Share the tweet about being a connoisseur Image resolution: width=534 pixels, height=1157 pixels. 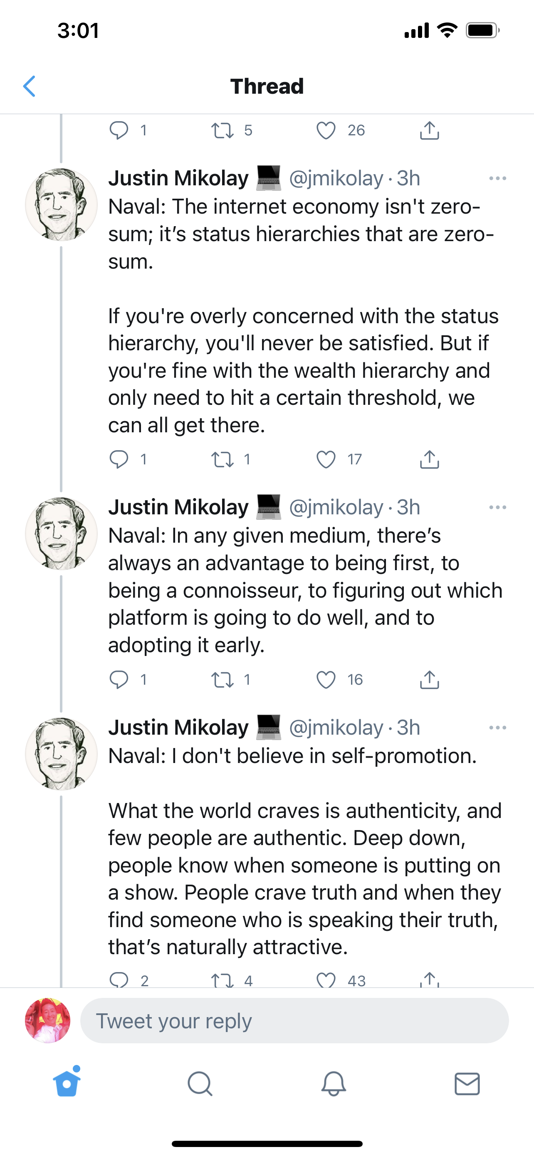(429, 680)
